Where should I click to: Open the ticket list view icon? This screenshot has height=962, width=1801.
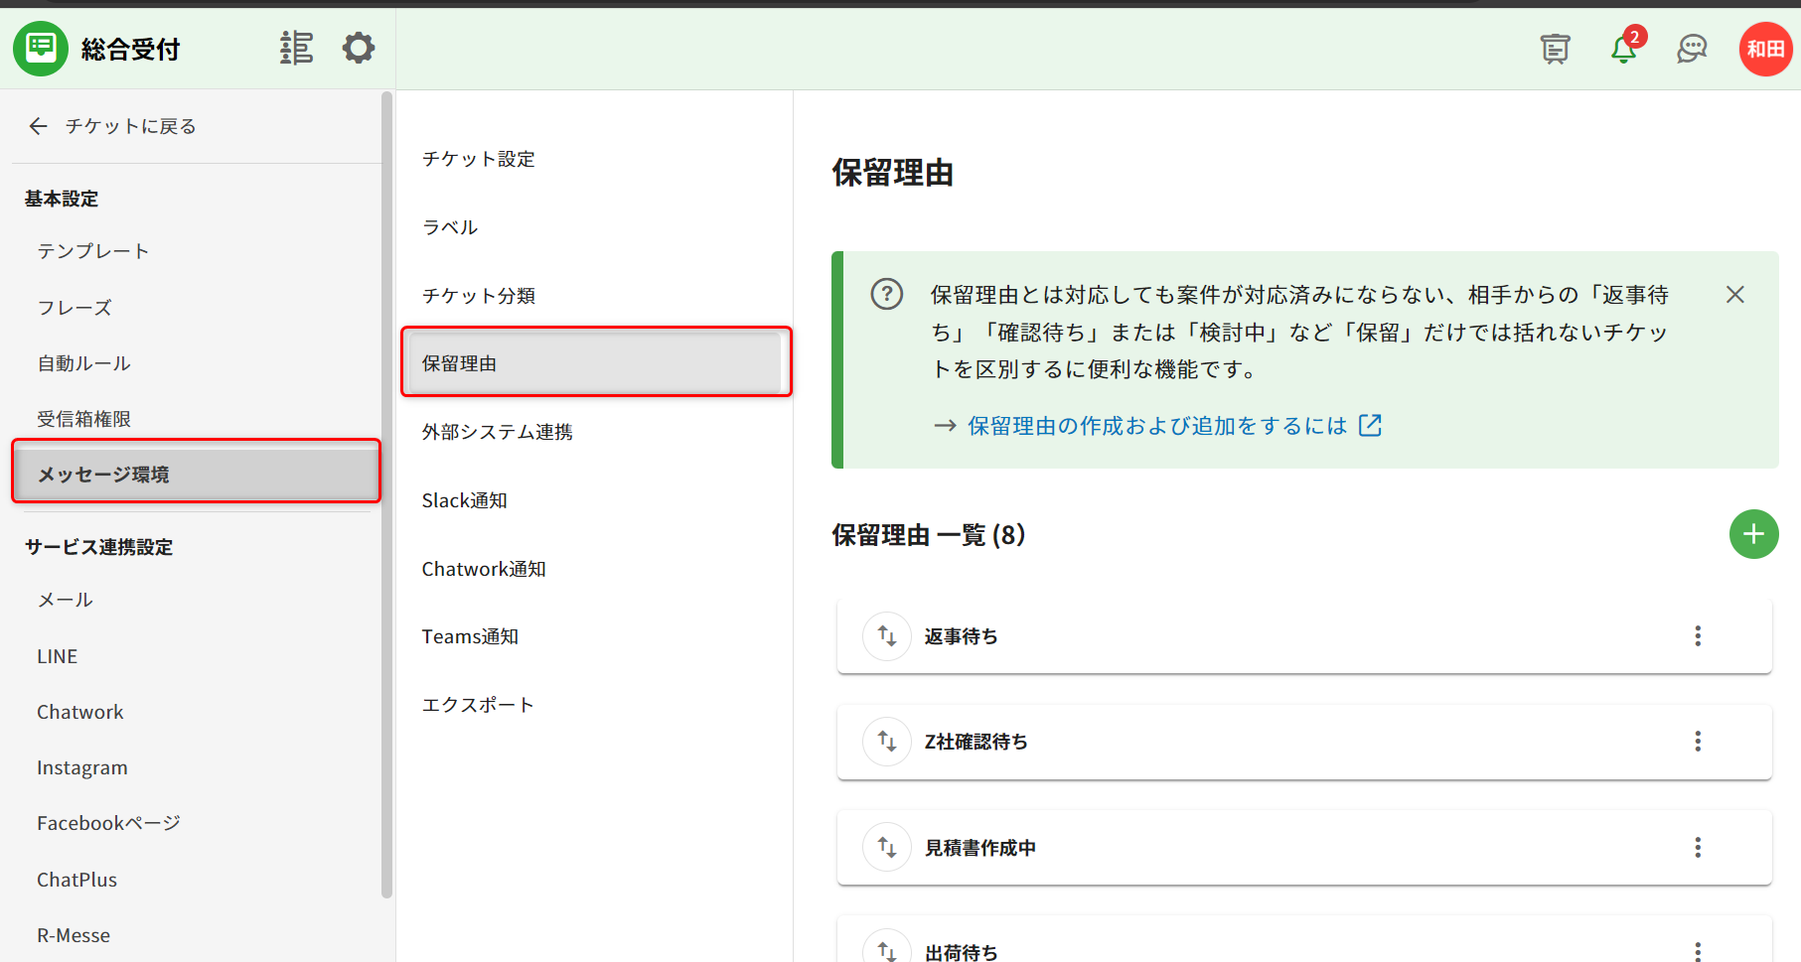pos(296,48)
